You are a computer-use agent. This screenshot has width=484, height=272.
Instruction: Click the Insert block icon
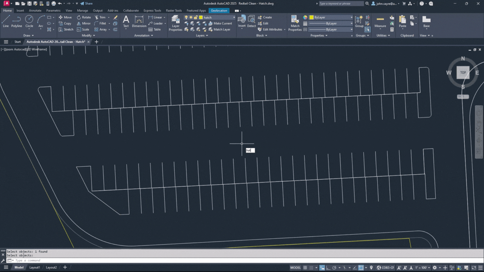(242, 21)
